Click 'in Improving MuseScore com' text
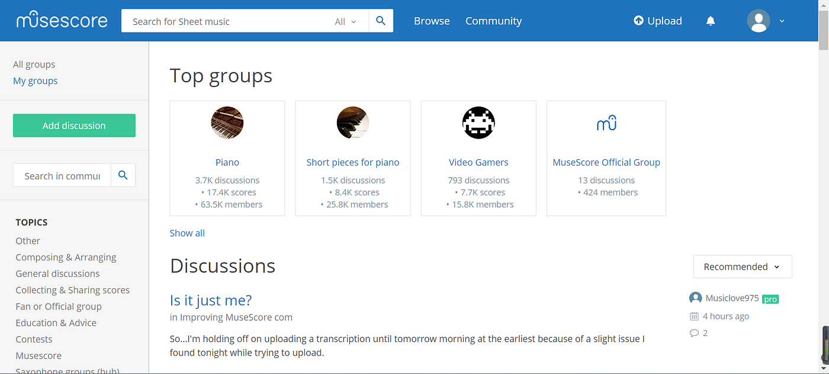This screenshot has width=829, height=374. pyautogui.click(x=231, y=317)
